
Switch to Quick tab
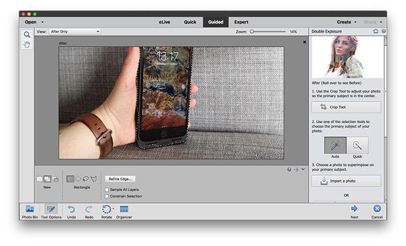(x=190, y=22)
